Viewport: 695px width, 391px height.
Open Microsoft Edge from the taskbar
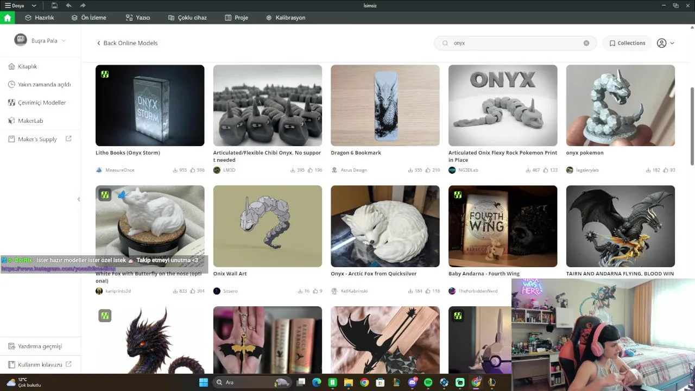tap(317, 382)
